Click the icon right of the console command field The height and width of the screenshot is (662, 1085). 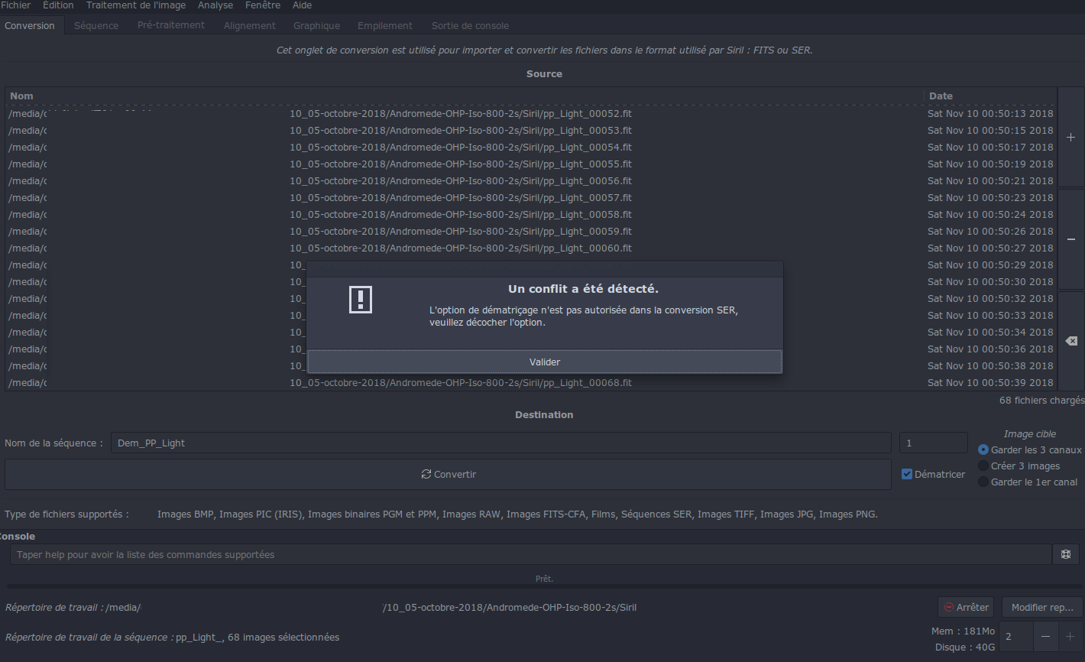(1066, 555)
